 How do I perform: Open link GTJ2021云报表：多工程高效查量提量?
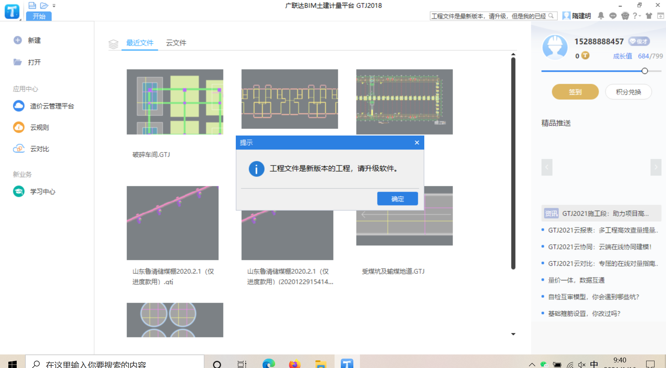pos(603,230)
